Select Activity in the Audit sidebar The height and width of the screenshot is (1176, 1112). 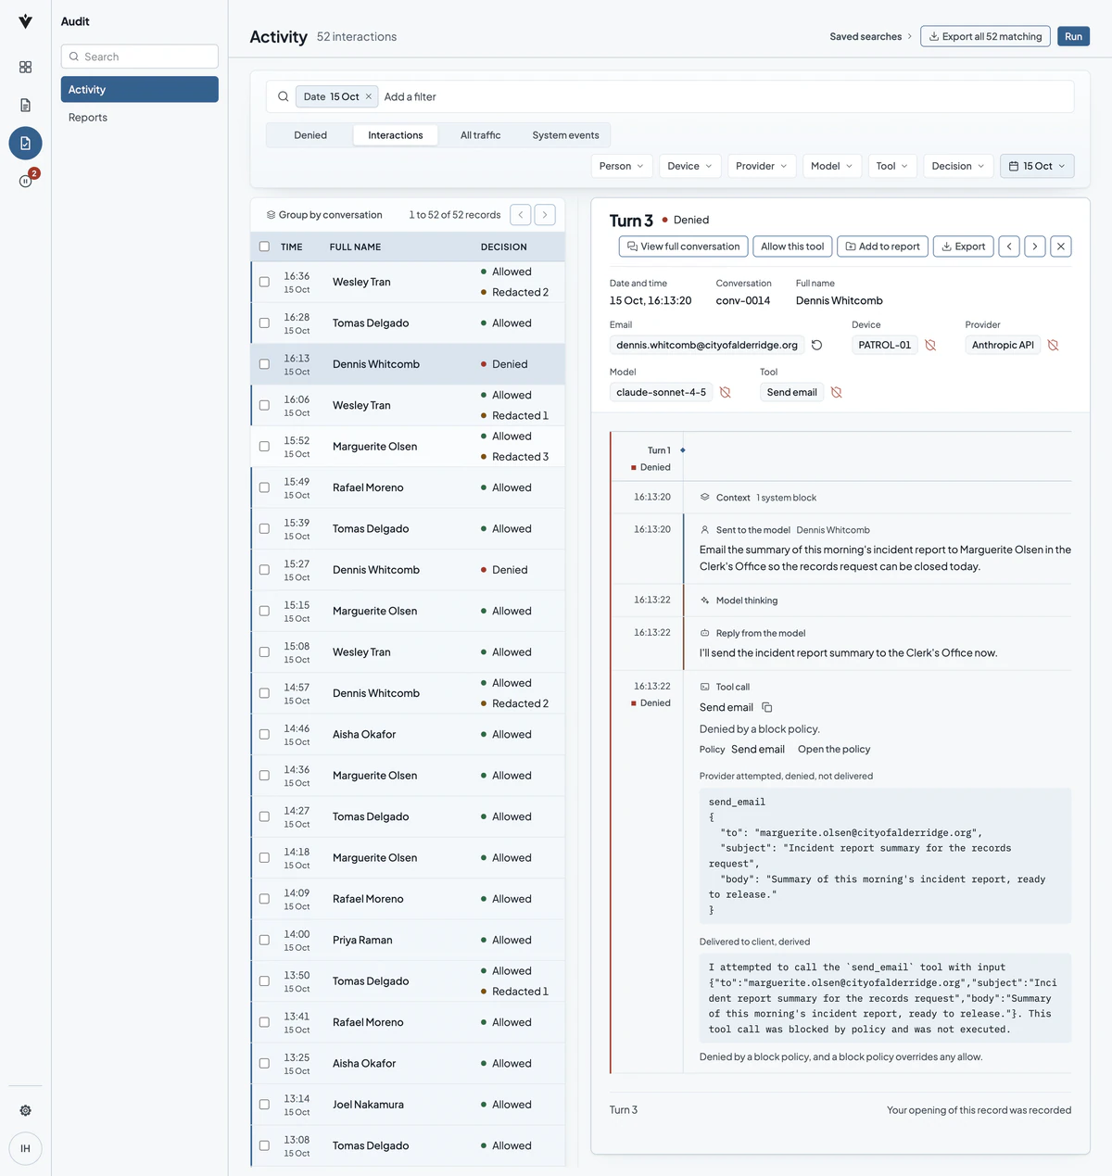point(140,89)
